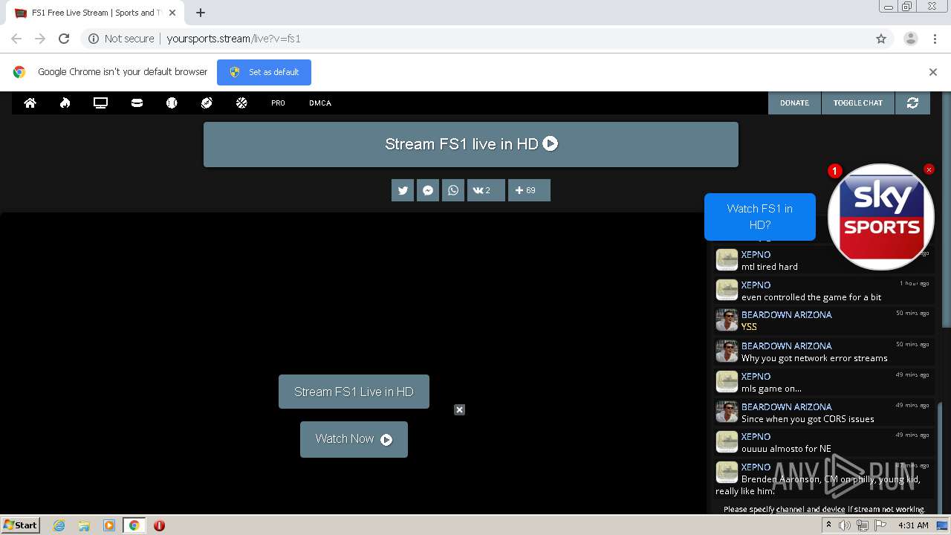This screenshot has width=951, height=535.
Task: Open the PRO menu item
Action: 278,103
